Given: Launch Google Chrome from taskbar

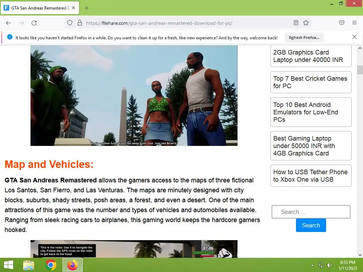Looking at the screenshot, I should (x=51, y=265).
